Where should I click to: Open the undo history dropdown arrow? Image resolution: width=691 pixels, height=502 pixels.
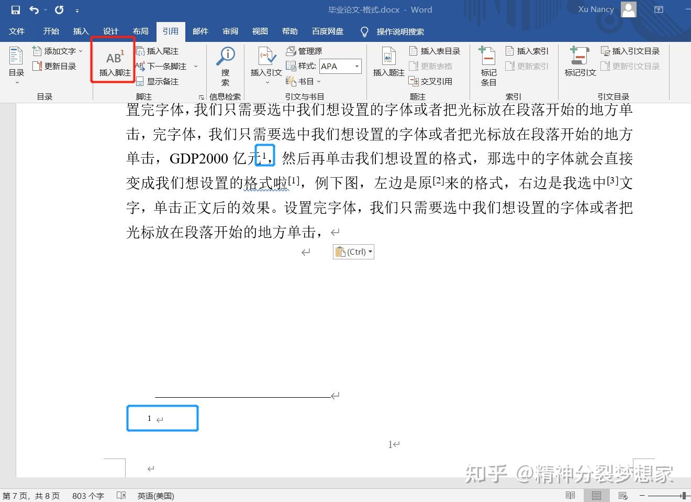pyautogui.click(x=45, y=10)
